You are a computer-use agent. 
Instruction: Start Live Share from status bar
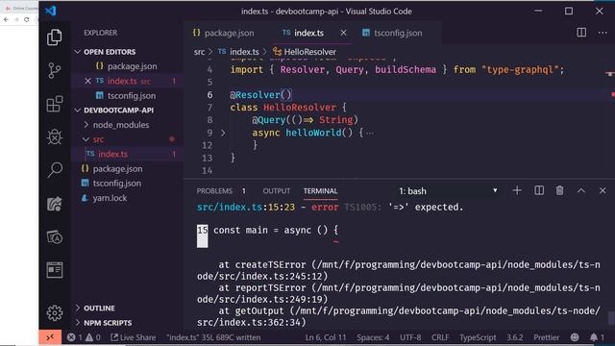133,337
